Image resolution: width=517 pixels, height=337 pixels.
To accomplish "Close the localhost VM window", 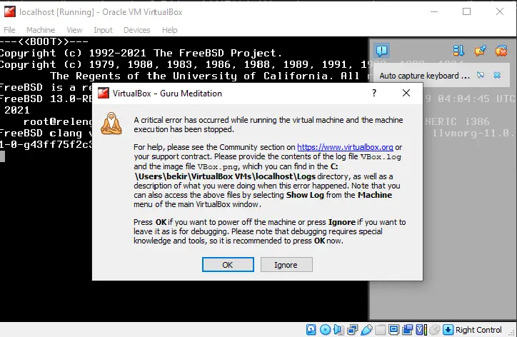I will [500, 12].
